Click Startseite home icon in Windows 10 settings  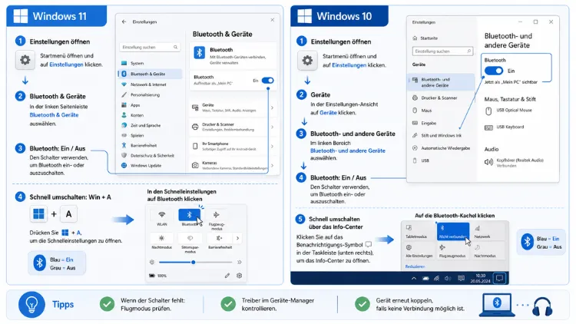tap(415, 38)
